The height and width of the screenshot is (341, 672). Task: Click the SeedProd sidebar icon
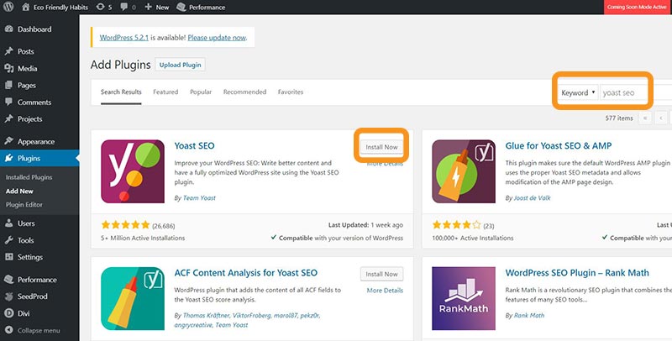9,296
